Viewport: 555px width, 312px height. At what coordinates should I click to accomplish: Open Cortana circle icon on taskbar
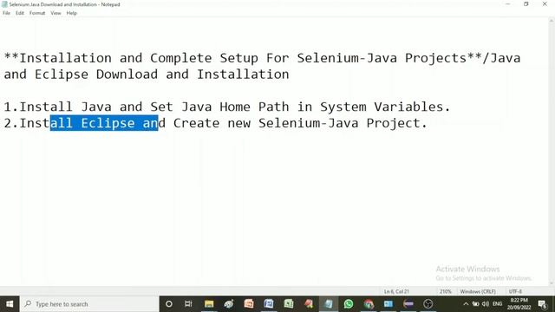pos(169,304)
